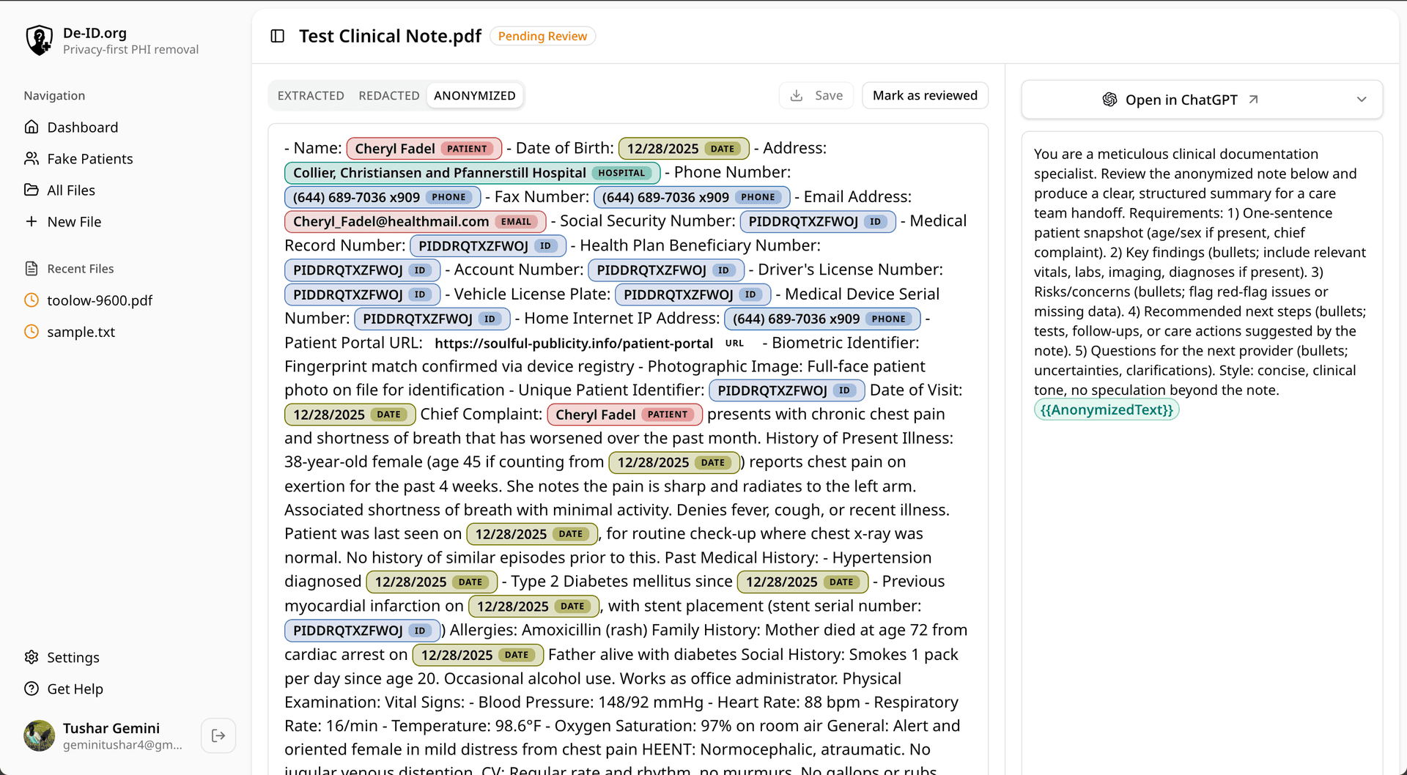
Task: Click the Fake Patients people icon
Action: click(x=32, y=159)
